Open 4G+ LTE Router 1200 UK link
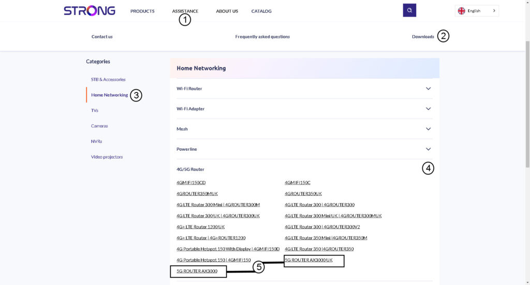 tap(200, 227)
